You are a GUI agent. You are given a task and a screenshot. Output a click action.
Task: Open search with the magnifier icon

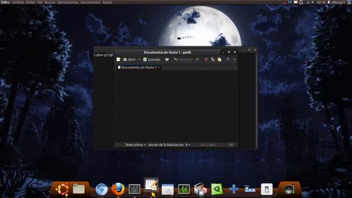(x=228, y=59)
